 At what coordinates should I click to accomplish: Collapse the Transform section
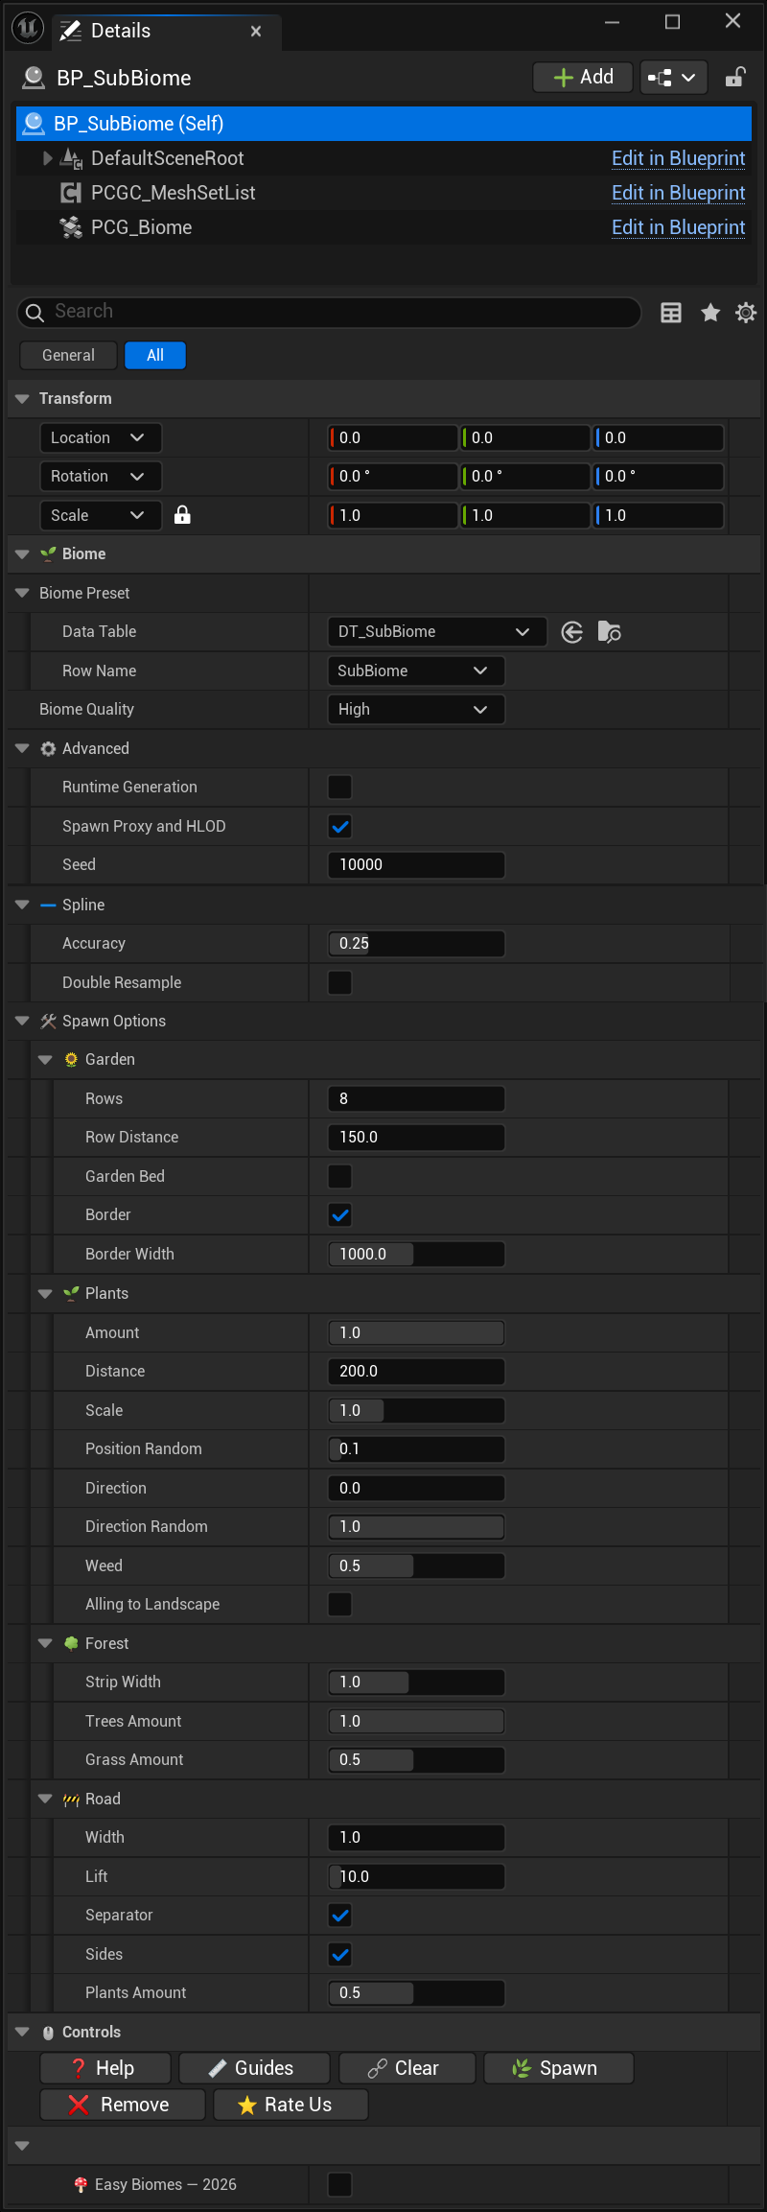[x=22, y=398]
